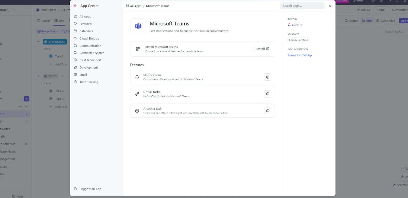Toggle Task 1 status circle
This screenshot has height=198, width=408.
click(x=51, y=56)
